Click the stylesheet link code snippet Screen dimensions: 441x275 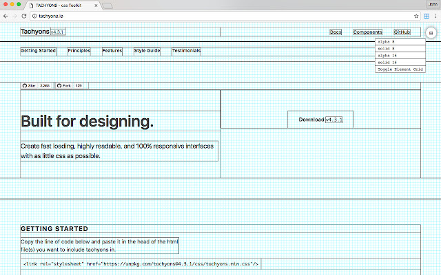click(x=141, y=264)
